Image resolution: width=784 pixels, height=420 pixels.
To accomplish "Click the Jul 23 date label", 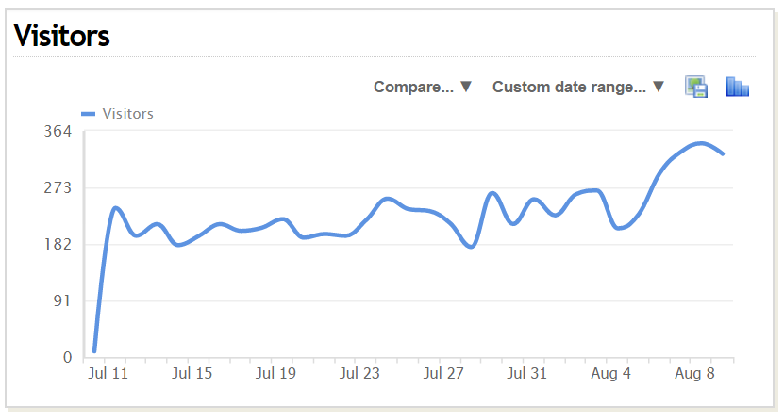I will tap(359, 374).
